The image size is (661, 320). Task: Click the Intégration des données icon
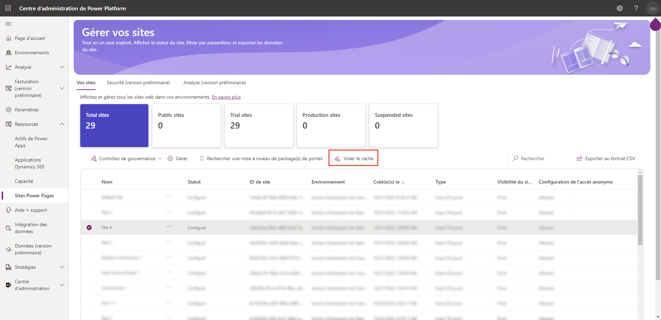click(x=9, y=228)
